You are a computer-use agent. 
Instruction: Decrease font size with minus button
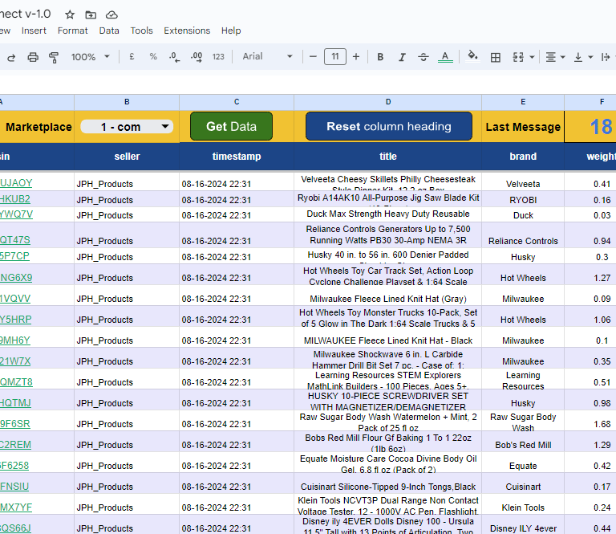click(x=313, y=57)
